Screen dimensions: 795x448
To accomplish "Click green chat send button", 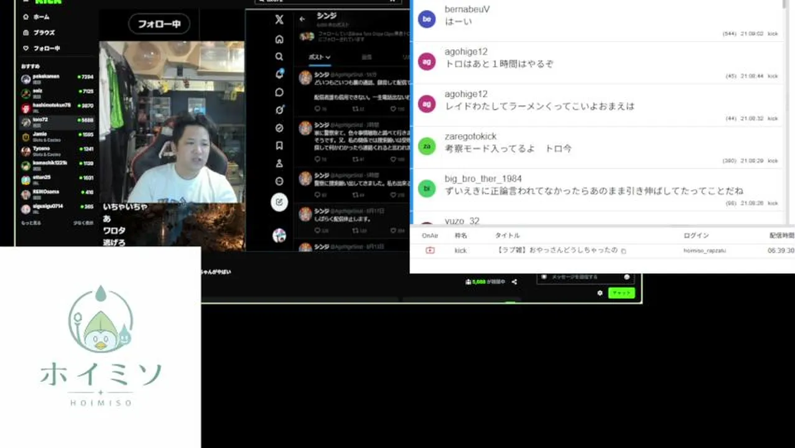I will 621,293.
